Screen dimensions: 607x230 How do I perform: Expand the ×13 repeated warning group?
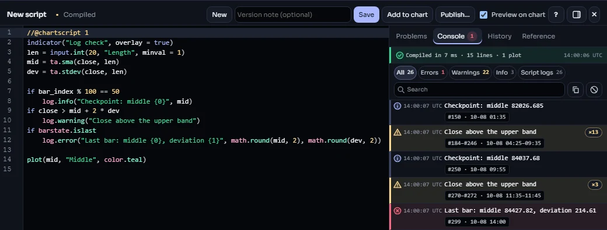click(594, 132)
